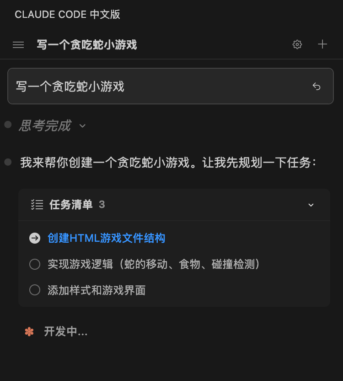Select the 添加样式和游戏界面 task text
Viewport: 343px width, 381px height.
click(x=96, y=290)
